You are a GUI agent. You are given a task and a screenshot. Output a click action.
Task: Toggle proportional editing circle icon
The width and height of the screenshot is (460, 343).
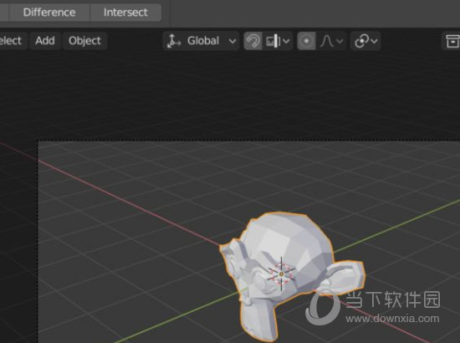point(306,41)
